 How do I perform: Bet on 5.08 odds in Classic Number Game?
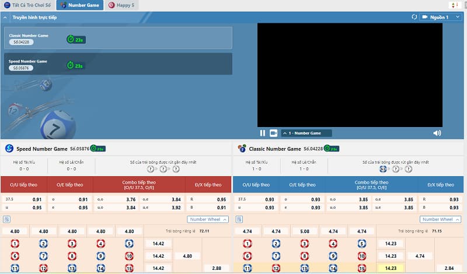pyautogui.click(x=305, y=231)
